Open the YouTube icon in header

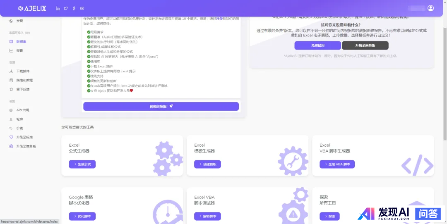point(82,8)
